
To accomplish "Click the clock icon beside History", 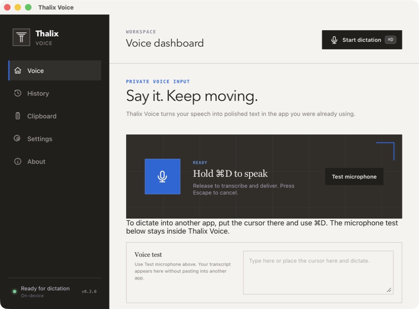I will (x=18, y=93).
